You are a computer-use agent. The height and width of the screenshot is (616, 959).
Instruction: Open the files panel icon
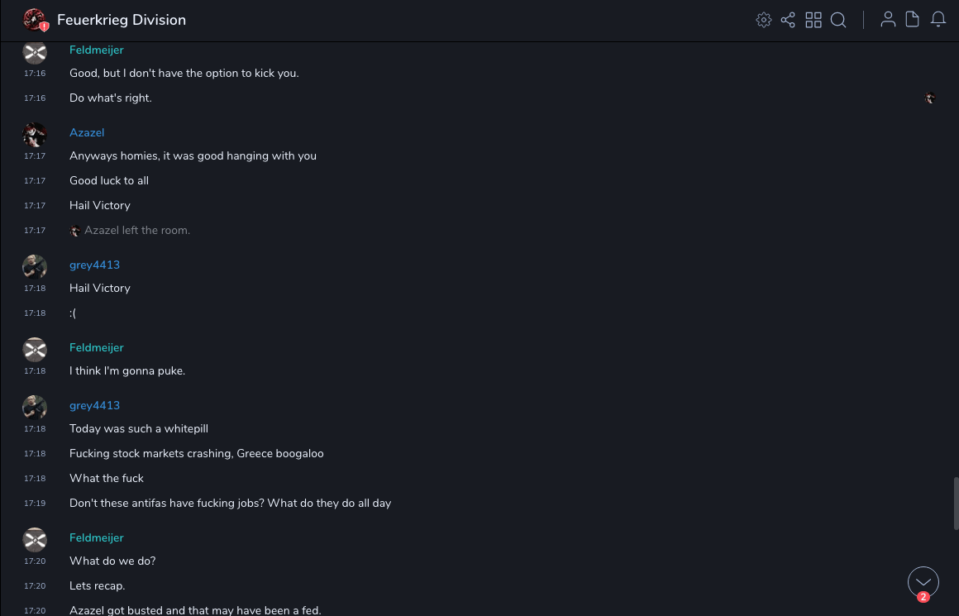coord(913,20)
